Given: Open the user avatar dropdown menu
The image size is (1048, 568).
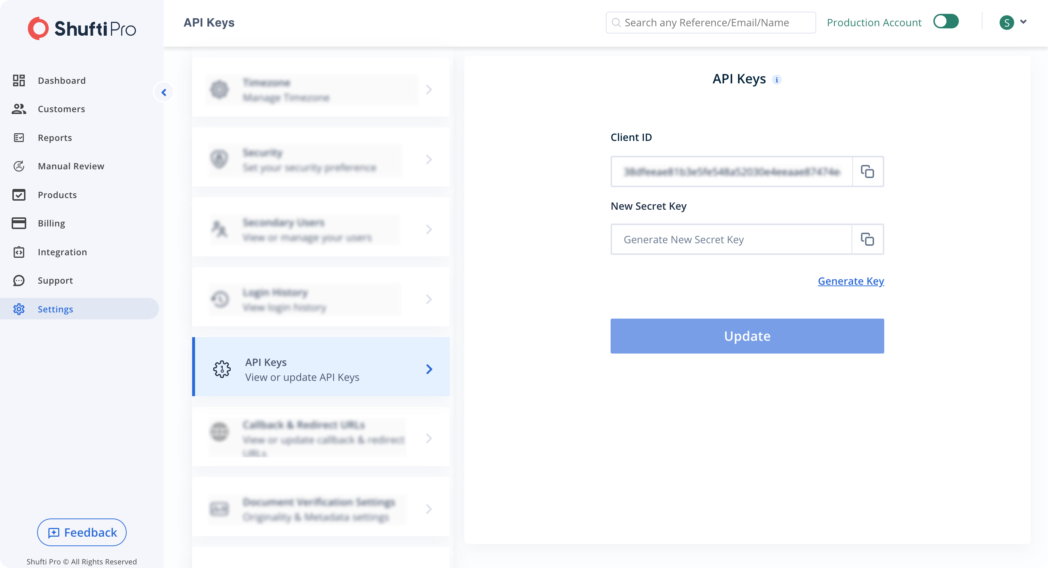Looking at the screenshot, I should tap(1013, 23).
